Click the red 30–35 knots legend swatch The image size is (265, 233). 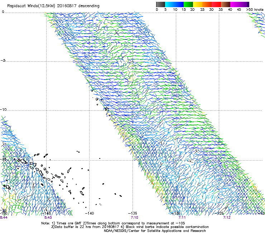click(x=216, y=4)
